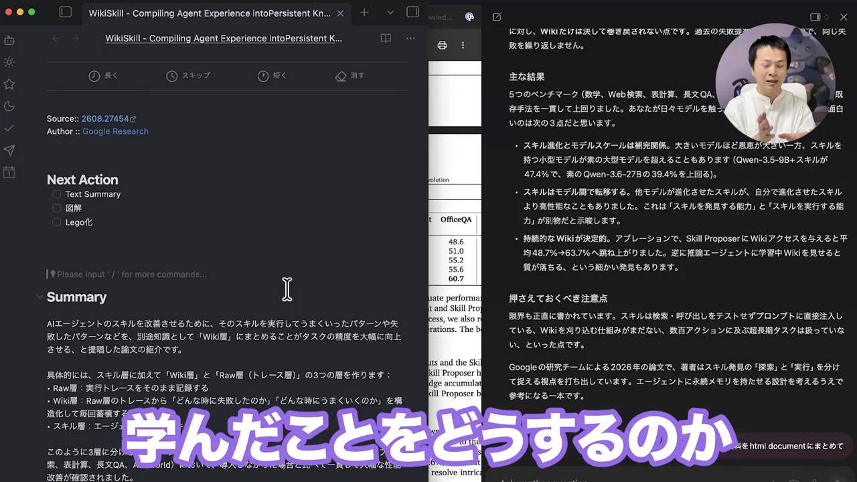Print the PDF with printer icon
The height and width of the screenshot is (482, 857).
442,46
